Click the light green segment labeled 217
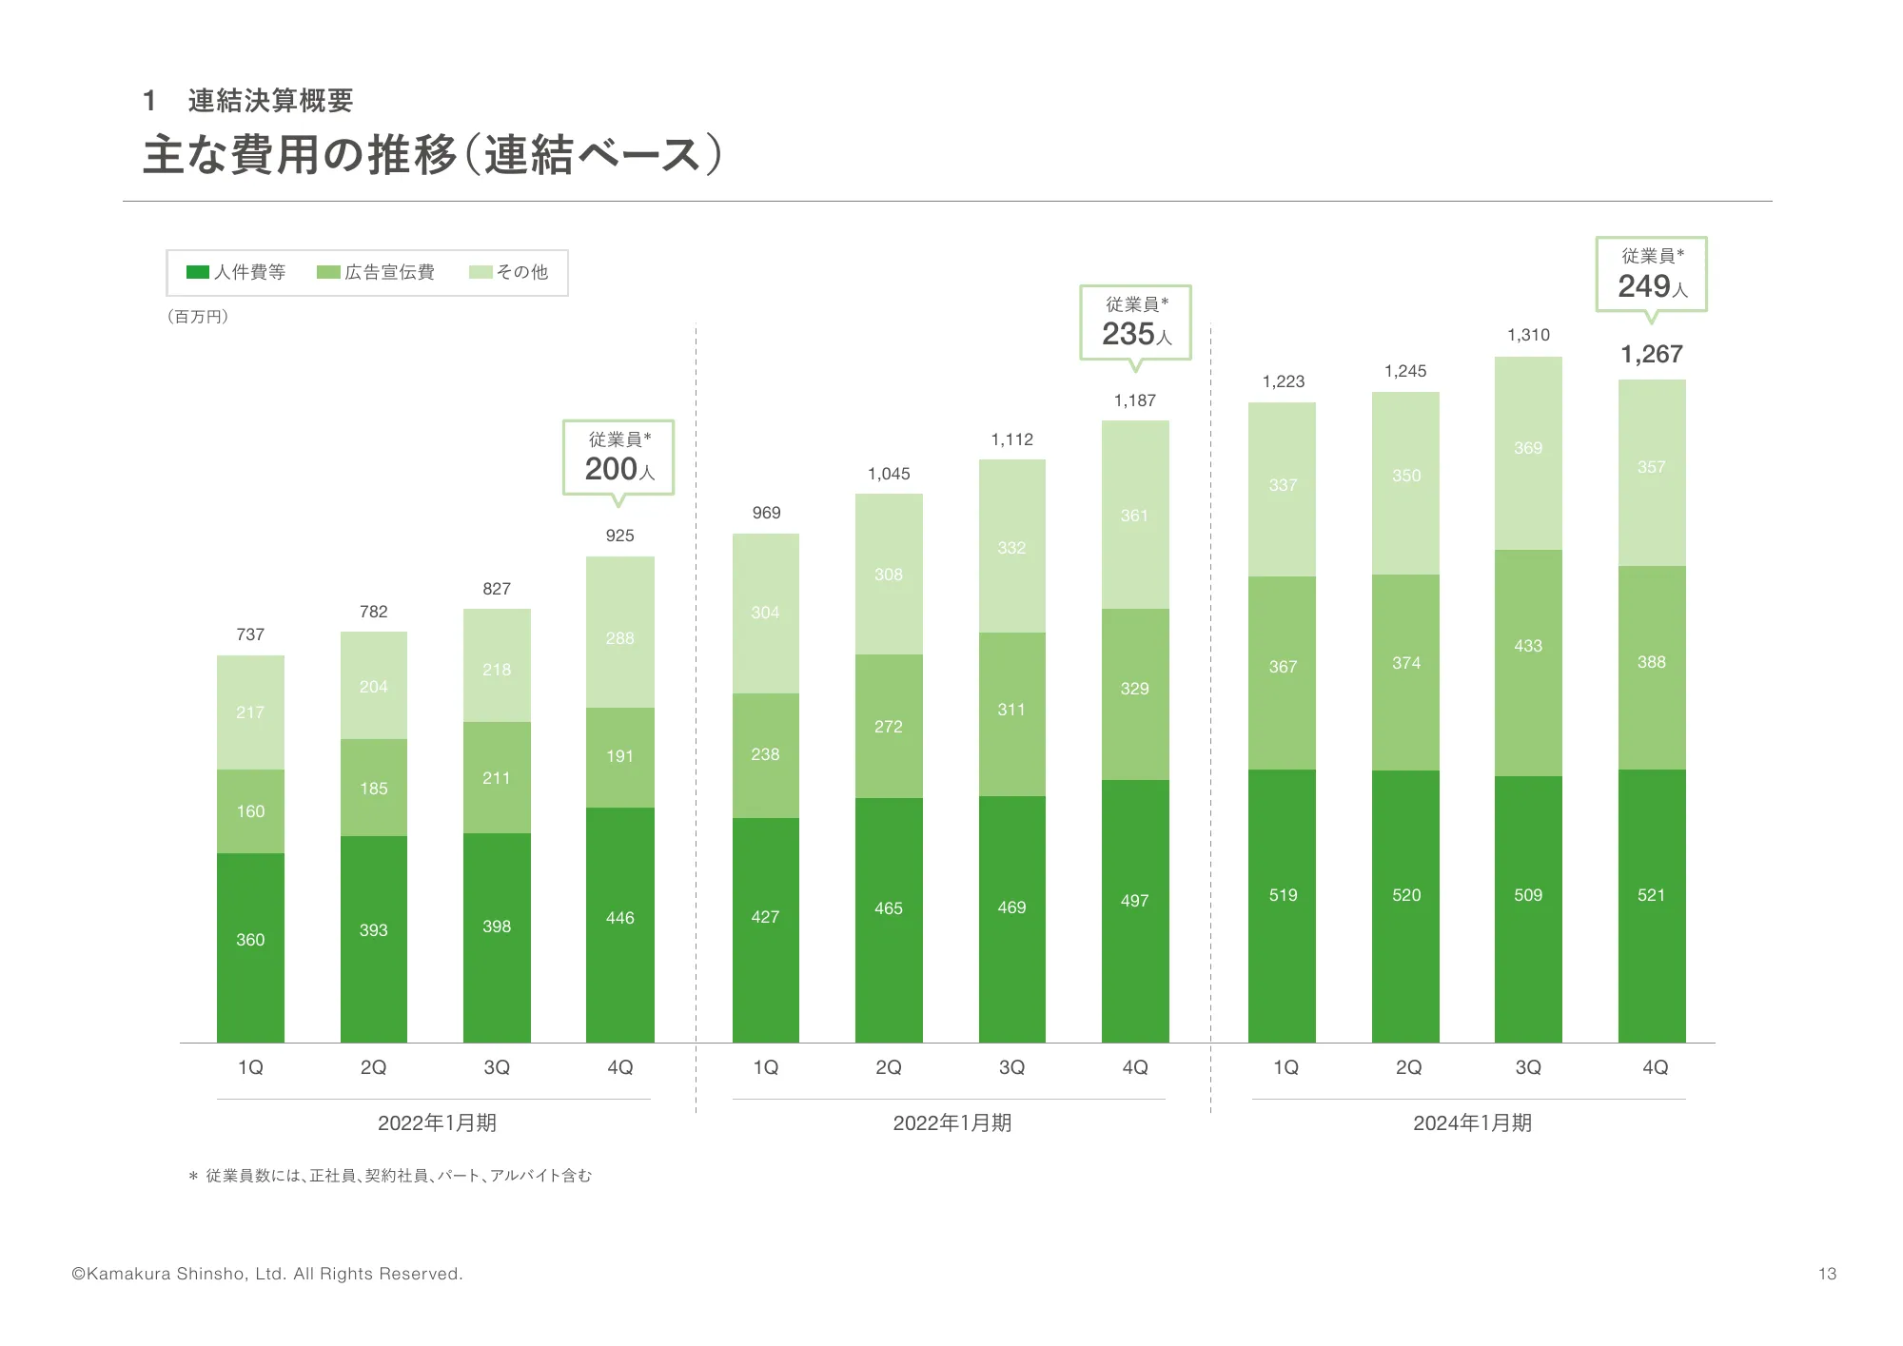The image size is (1903, 1346). pos(250,712)
